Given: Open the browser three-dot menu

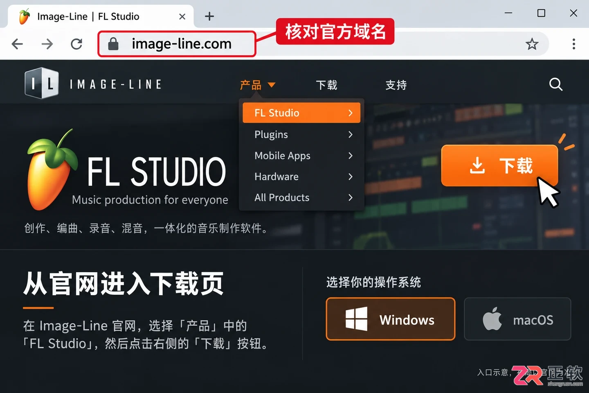Looking at the screenshot, I should pos(574,44).
